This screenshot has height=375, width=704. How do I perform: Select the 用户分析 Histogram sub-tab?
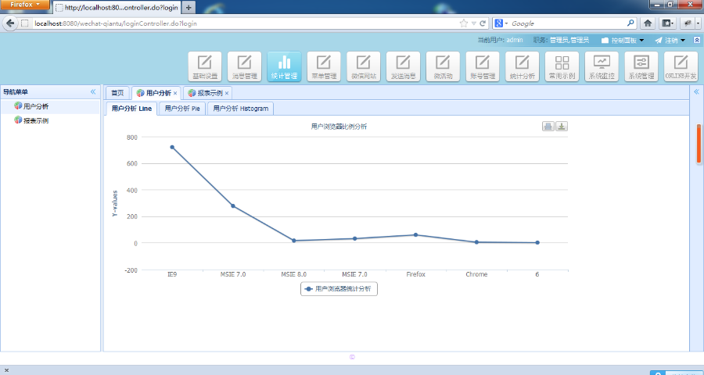pyautogui.click(x=241, y=109)
